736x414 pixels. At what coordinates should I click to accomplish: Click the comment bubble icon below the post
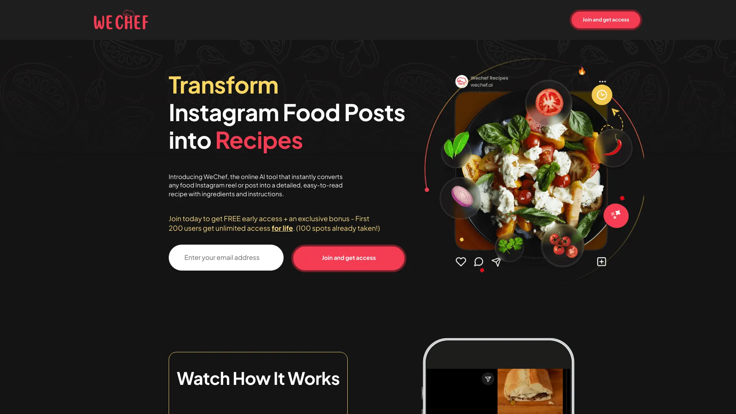pos(479,261)
